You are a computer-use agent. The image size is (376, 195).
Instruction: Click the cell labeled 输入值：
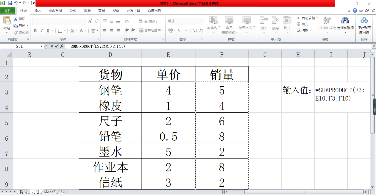(298, 90)
